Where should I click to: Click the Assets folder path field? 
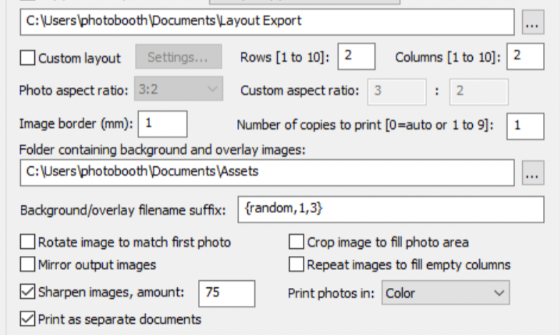[x=267, y=172]
